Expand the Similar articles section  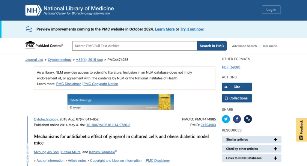pyautogui.click(x=251, y=140)
